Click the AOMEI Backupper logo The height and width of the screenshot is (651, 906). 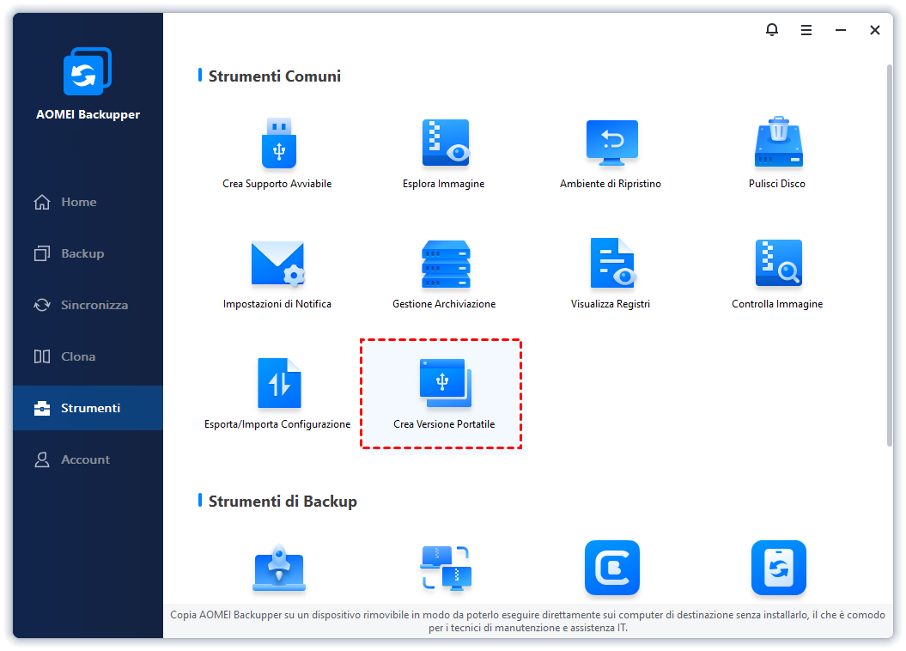click(x=88, y=71)
